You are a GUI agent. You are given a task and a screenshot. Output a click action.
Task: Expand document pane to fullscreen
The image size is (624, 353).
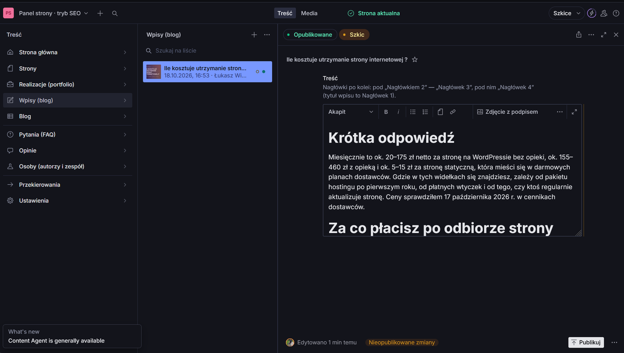pos(604,35)
